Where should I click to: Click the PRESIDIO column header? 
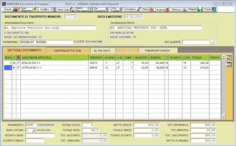click(96, 58)
